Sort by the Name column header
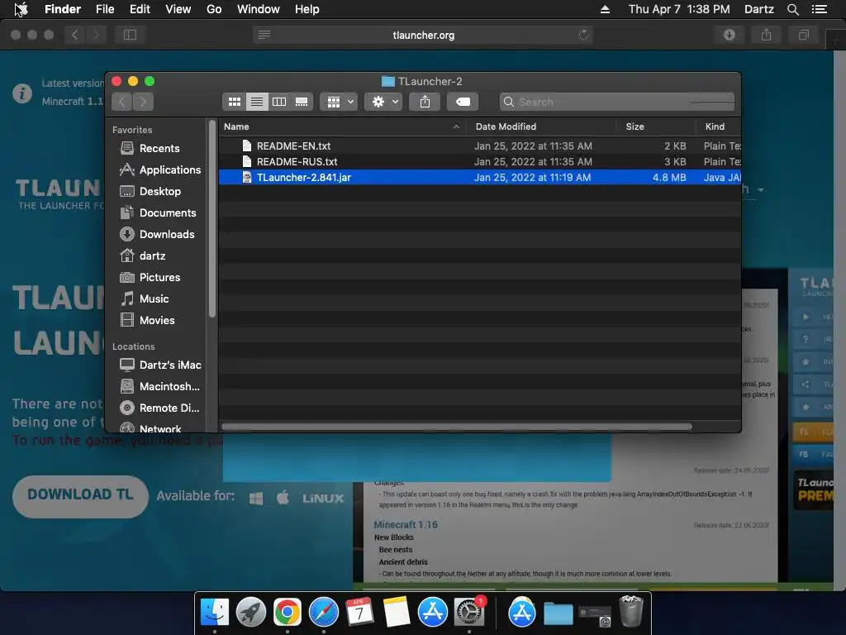846x635 pixels. pos(343,127)
